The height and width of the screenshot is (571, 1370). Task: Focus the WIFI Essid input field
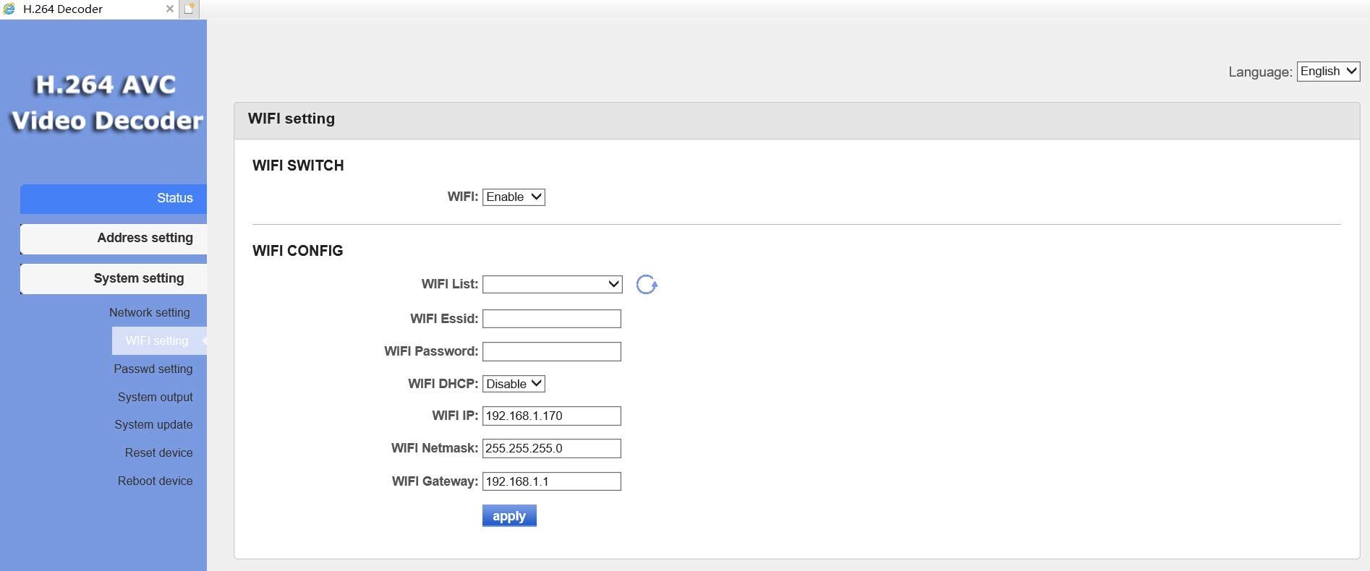pyautogui.click(x=552, y=319)
